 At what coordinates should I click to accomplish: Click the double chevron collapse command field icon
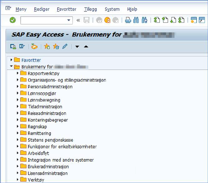(78, 20)
